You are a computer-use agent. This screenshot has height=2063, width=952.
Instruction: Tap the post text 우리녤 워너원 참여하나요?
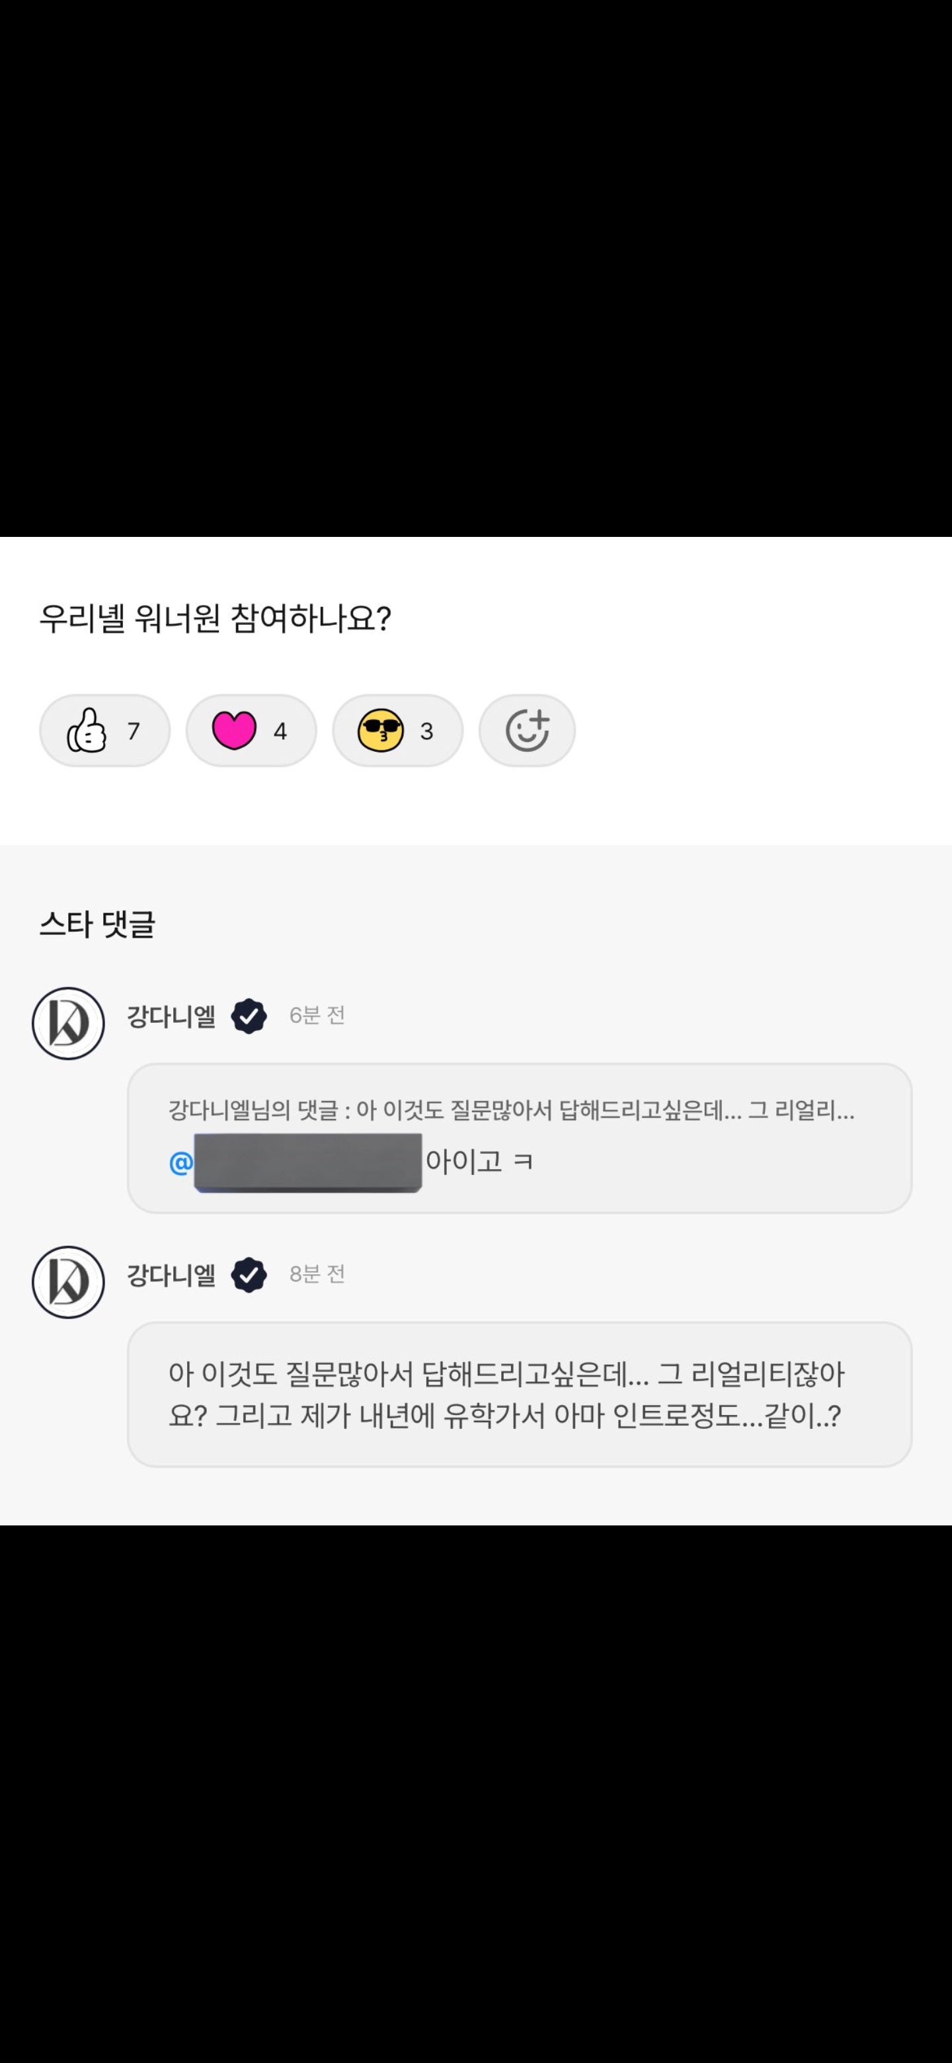215,619
